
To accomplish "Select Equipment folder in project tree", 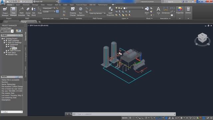I will [x=14, y=44].
